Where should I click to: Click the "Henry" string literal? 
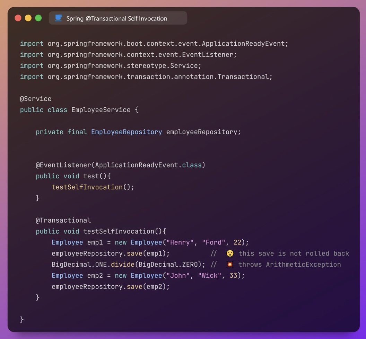180,242
